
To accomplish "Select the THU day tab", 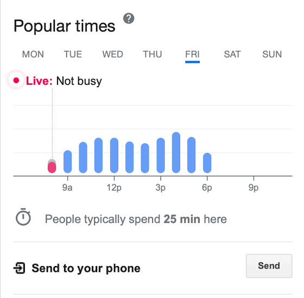I will click(x=153, y=54).
